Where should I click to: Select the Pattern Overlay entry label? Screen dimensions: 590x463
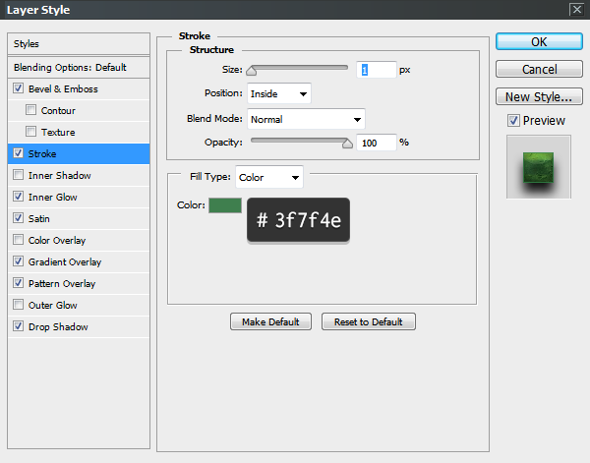coord(62,283)
